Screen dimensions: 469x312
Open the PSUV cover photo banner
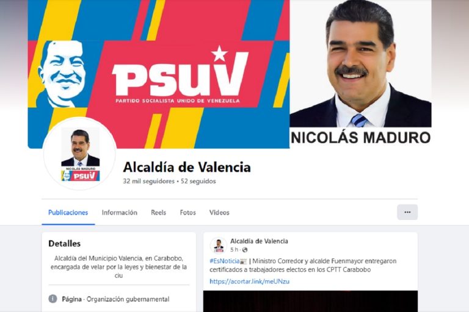(x=159, y=74)
